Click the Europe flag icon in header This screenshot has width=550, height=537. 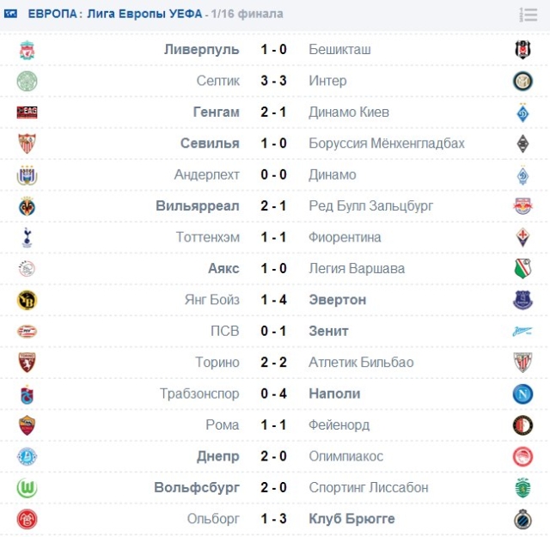[10, 14]
